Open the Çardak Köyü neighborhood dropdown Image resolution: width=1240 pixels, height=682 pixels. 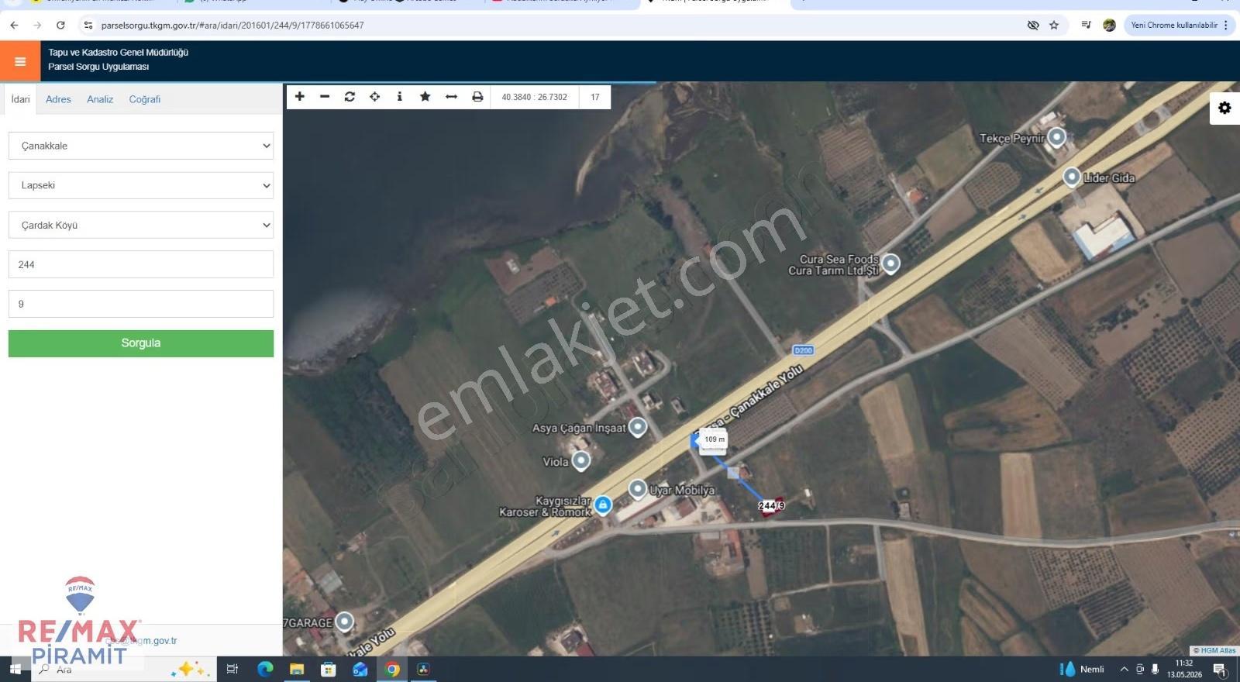(x=141, y=225)
